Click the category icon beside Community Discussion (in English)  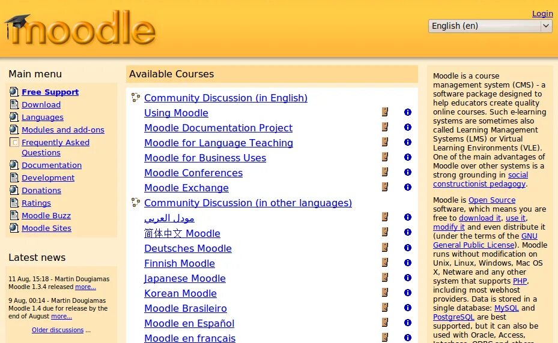[x=136, y=97]
